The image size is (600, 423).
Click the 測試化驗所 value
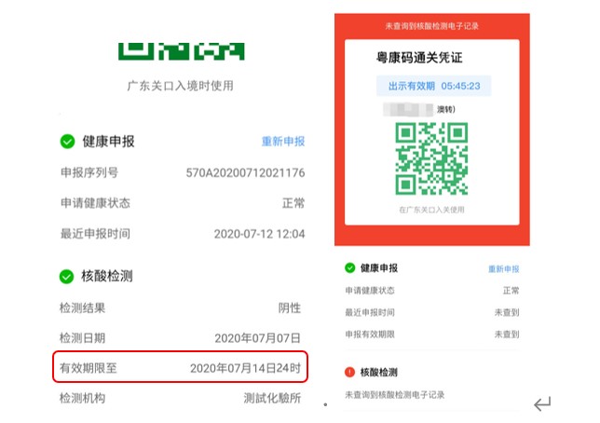click(x=272, y=398)
